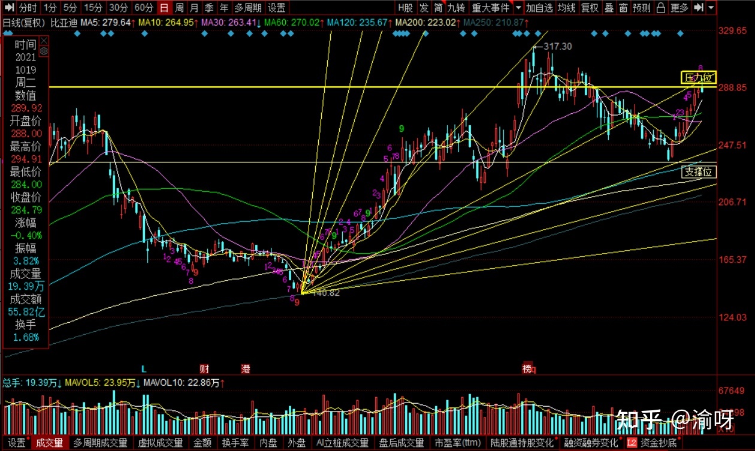This screenshot has height=451, width=755.
Task: Click the 财 event marker on timeline
Action: coord(204,368)
